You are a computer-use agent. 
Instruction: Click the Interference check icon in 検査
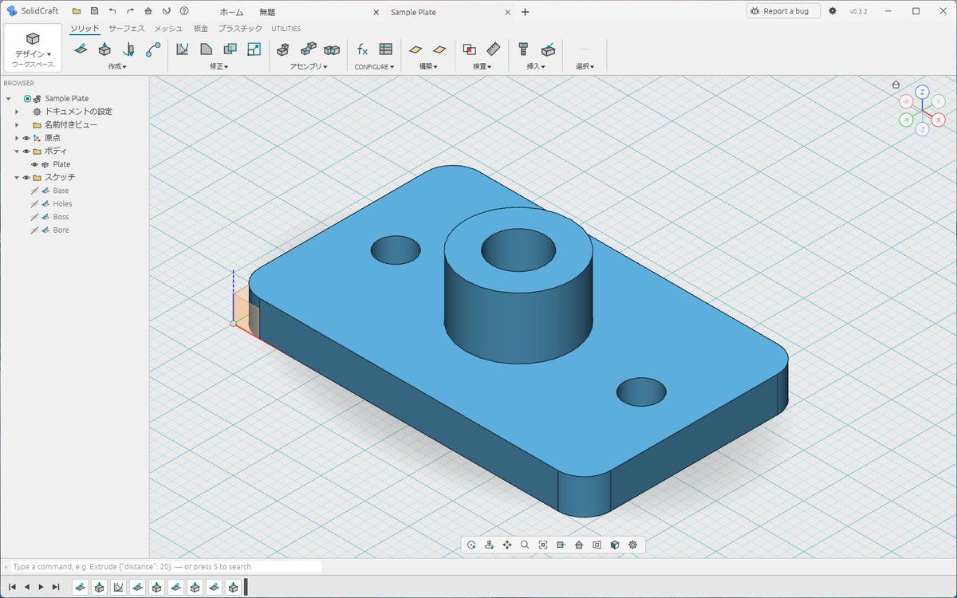point(469,49)
